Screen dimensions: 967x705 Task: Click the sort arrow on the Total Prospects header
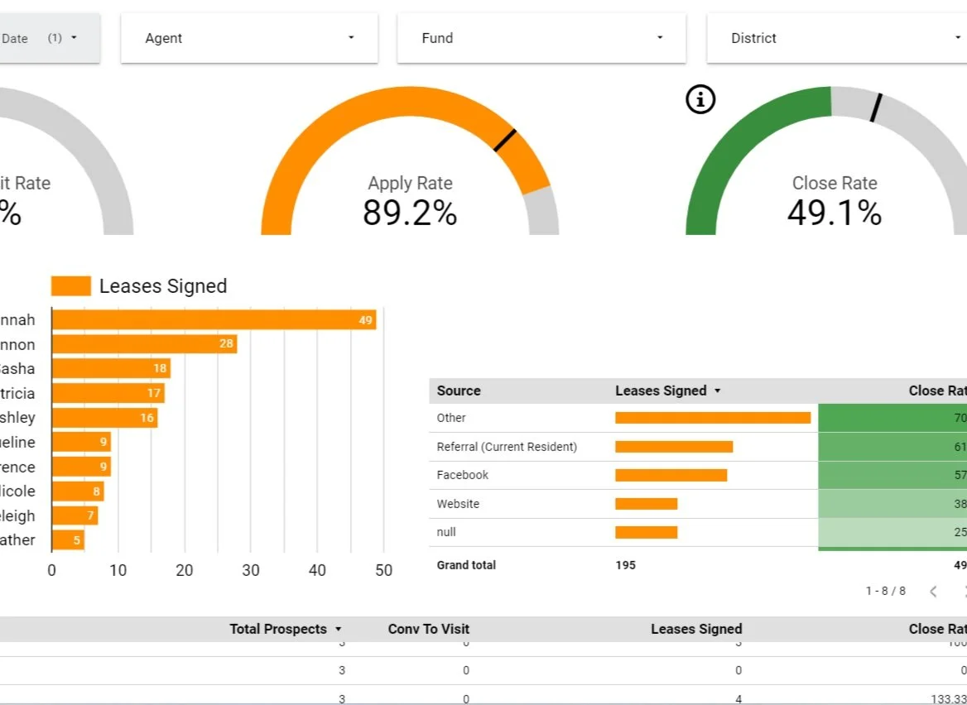tap(338, 629)
